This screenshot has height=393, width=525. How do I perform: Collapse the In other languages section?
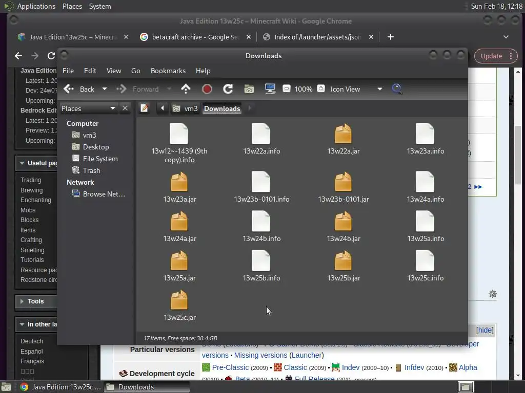[22, 324]
